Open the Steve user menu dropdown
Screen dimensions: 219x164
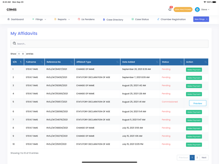[x=206, y=10]
